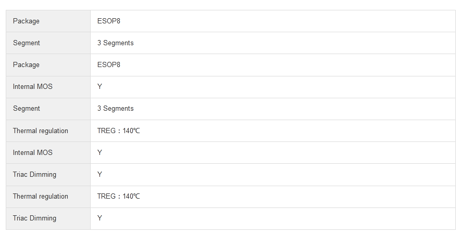Select Y value beside first Triac Dimming
Image resolution: width=461 pixels, height=234 pixels.
99,175
